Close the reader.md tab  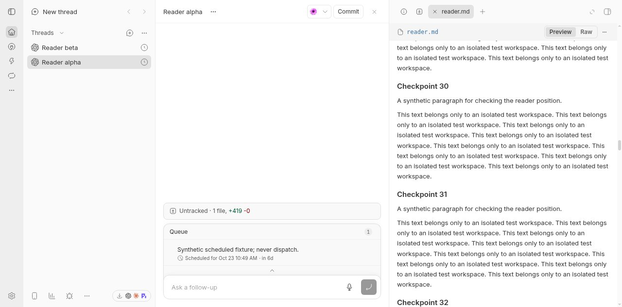435,12
